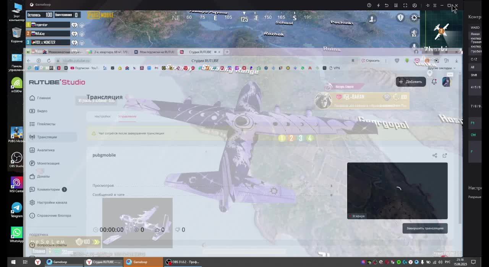Open the Gameloop help icon
The height and width of the screenshot is (267, 489).
pos(369,5)
